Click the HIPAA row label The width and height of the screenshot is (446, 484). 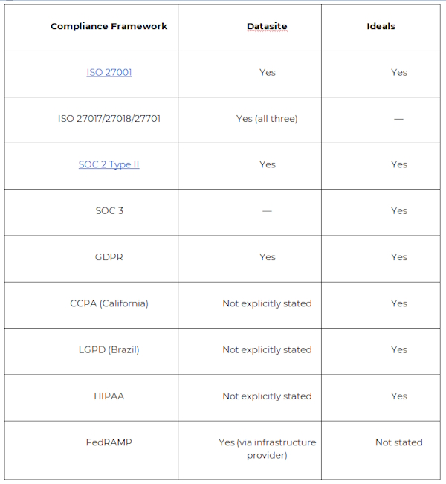(x=109, y=396)
